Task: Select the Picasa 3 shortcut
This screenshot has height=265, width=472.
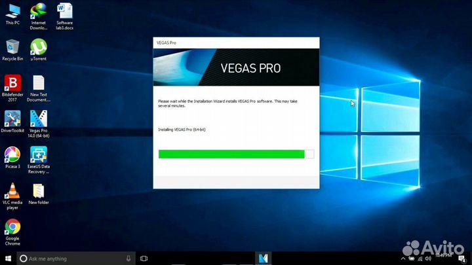Action: (x=12, y=158)
